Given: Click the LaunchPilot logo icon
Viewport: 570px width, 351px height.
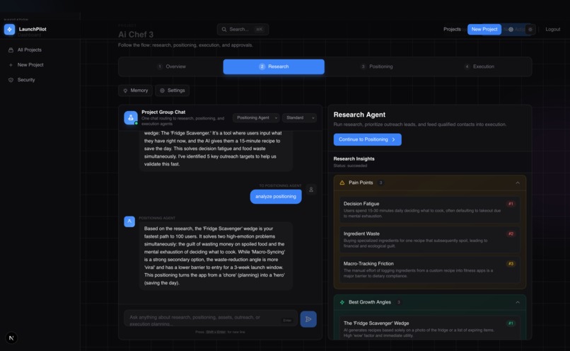Looking at the screenshot, I should [9, 30].
